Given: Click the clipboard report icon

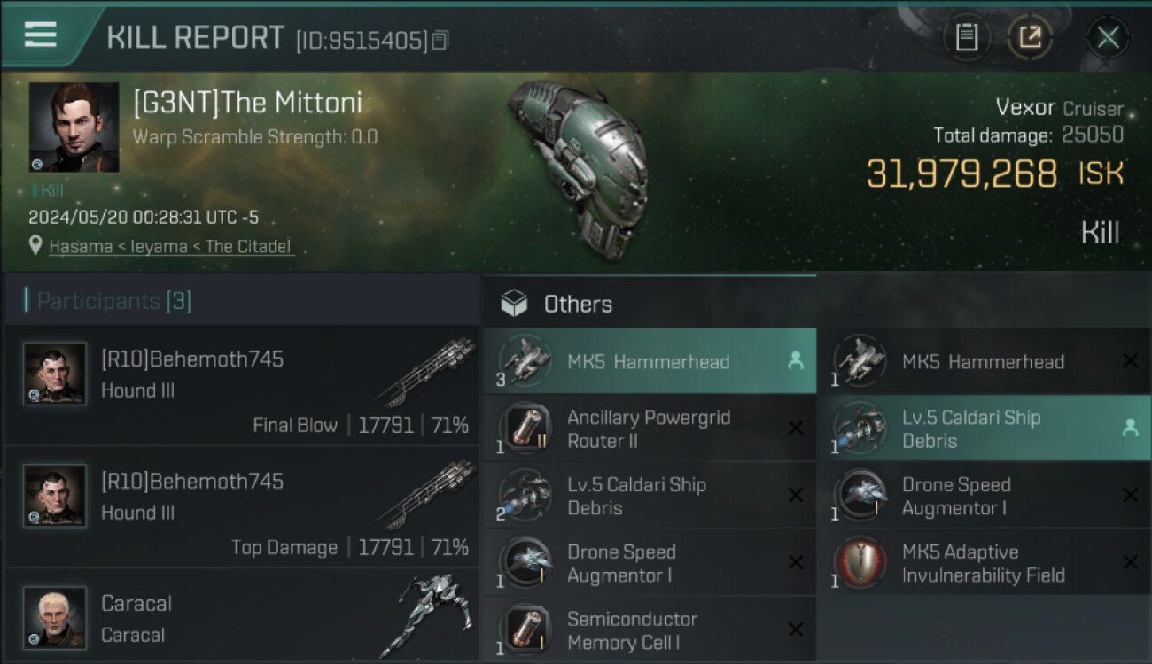Looking at the screenshot, I should (966, 37).
